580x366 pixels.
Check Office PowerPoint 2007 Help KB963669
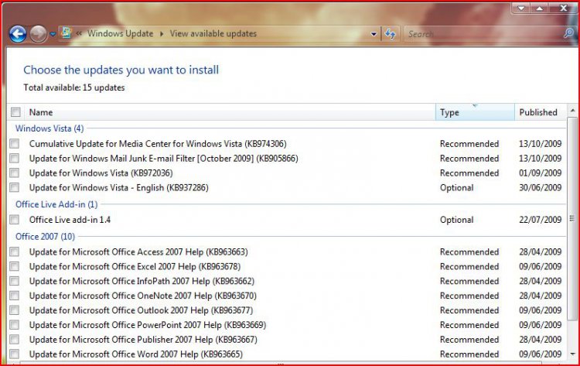pyautogui.click(x=15, y=325)
